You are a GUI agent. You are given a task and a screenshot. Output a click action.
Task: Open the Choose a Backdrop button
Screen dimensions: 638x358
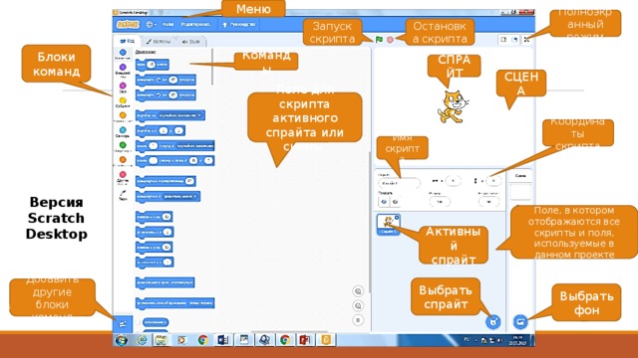(x=520, y=322)
